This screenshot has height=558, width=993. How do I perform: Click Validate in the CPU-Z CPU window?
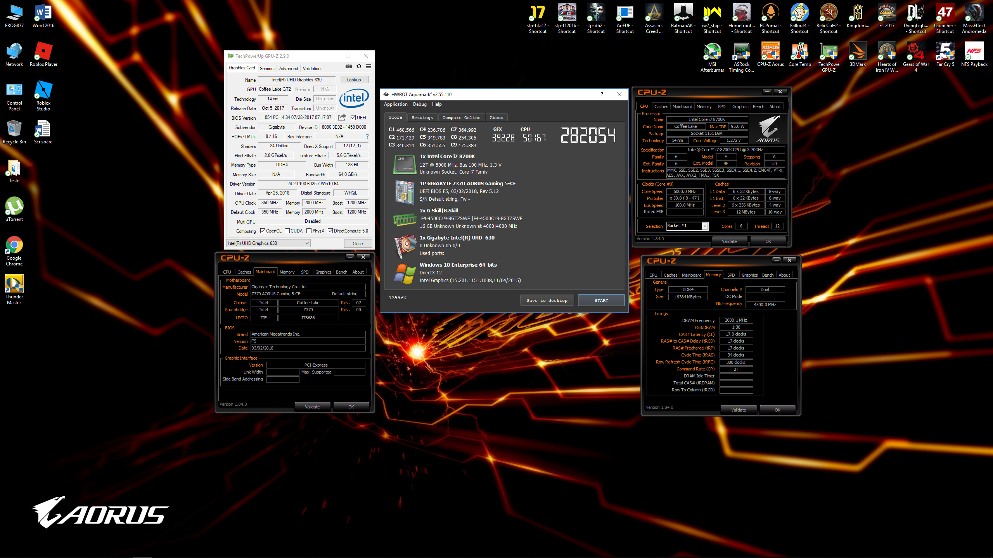tap(729, 241)
